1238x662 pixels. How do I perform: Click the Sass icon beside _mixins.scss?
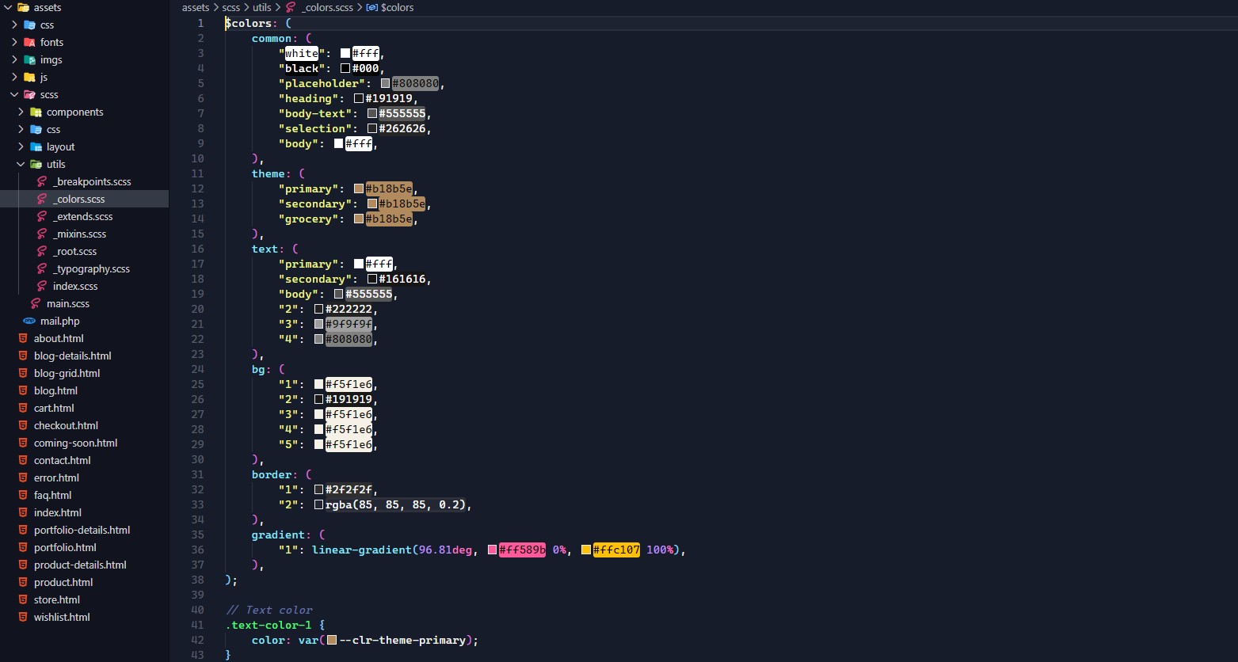42,234
